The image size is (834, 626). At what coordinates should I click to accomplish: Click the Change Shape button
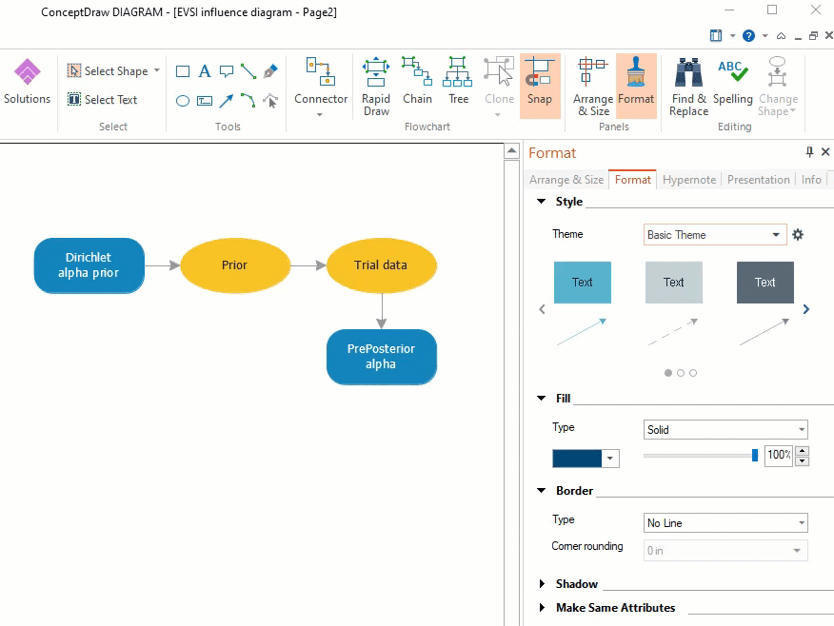778,86
